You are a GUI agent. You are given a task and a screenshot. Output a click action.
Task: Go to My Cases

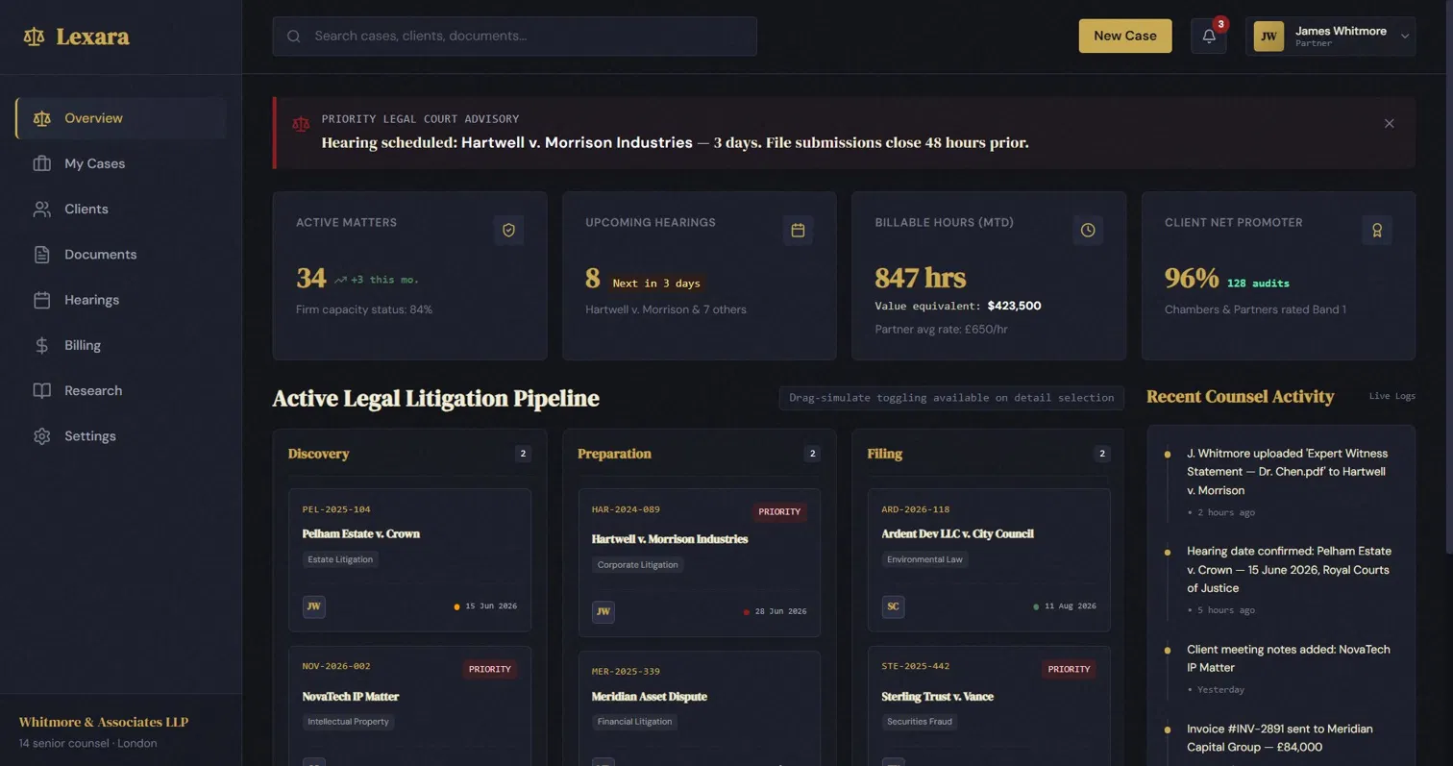(121, 163)
